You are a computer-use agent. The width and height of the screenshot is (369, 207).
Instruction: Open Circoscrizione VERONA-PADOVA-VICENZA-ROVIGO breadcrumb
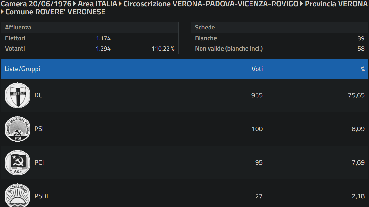(x=210, y=4)
